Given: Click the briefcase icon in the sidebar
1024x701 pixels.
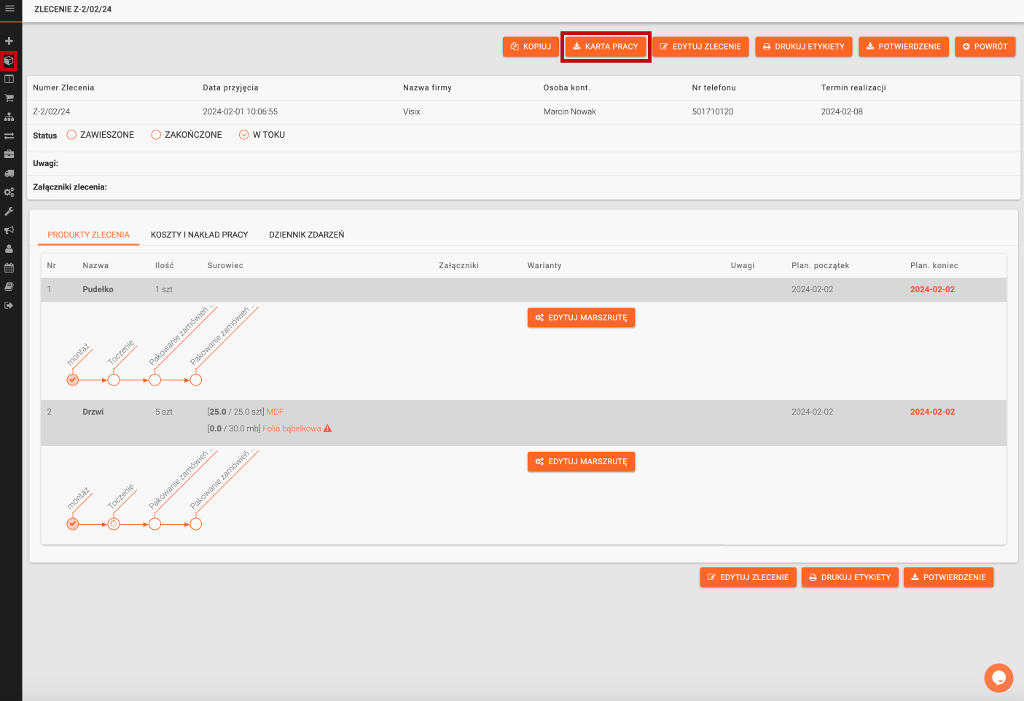Looking at the screenshot, I should tap(9, 154).
